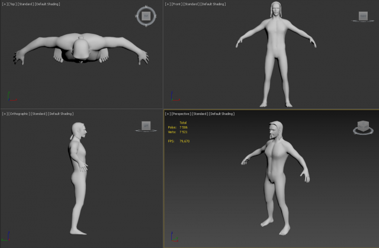Click the Polys count value 7 506
The image size is (379, 248).
point(184,127)
